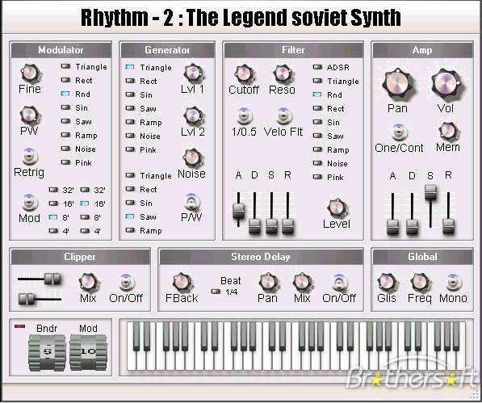
Task: Select the Beat 1/4 delay LED
Action: tap(216, 291)
